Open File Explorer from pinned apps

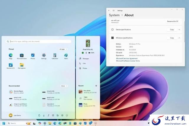[x=22, y=66]
